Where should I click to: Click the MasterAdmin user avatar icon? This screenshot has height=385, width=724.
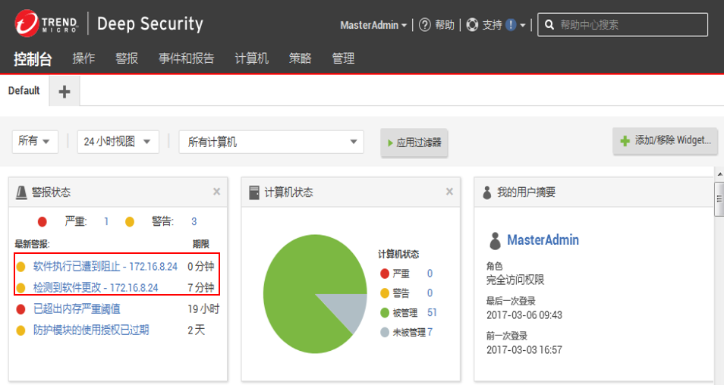[494, 240]
